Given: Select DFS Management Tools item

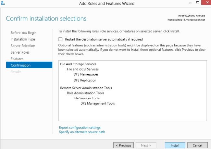Looking at the screenshot, I should pyautogui.click(x=98, y=104).
